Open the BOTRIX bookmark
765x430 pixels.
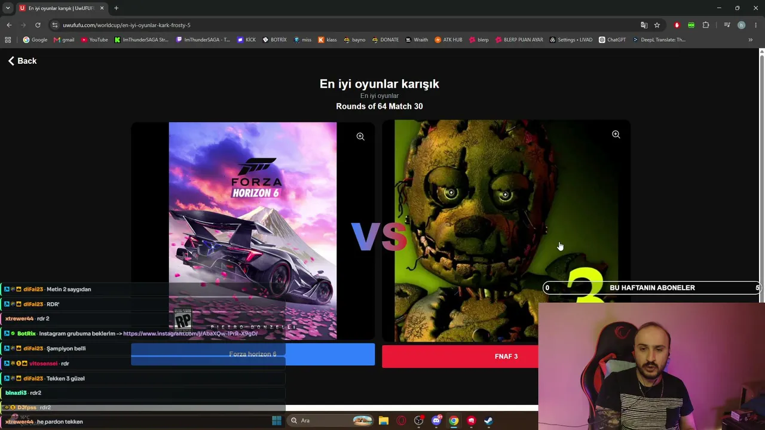[x=274, y=40]
